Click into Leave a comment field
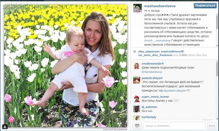 tap(175, 126)
